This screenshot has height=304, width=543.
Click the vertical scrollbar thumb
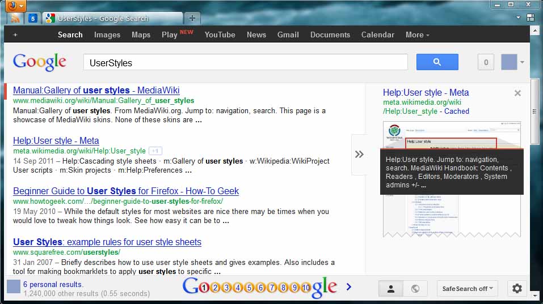coord(534,111)
